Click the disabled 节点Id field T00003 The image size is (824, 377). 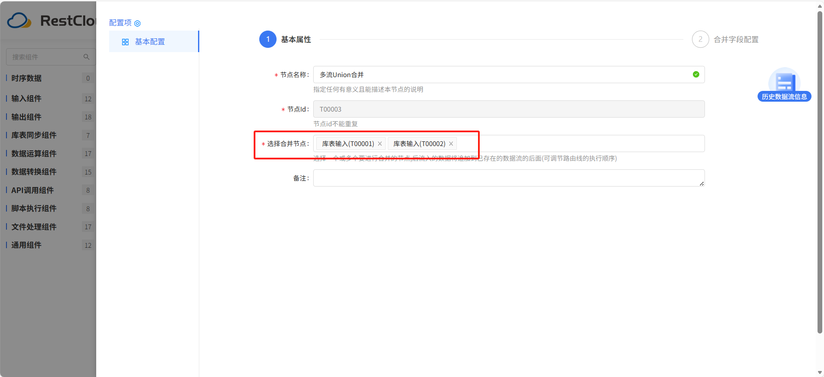click(509, 109)
